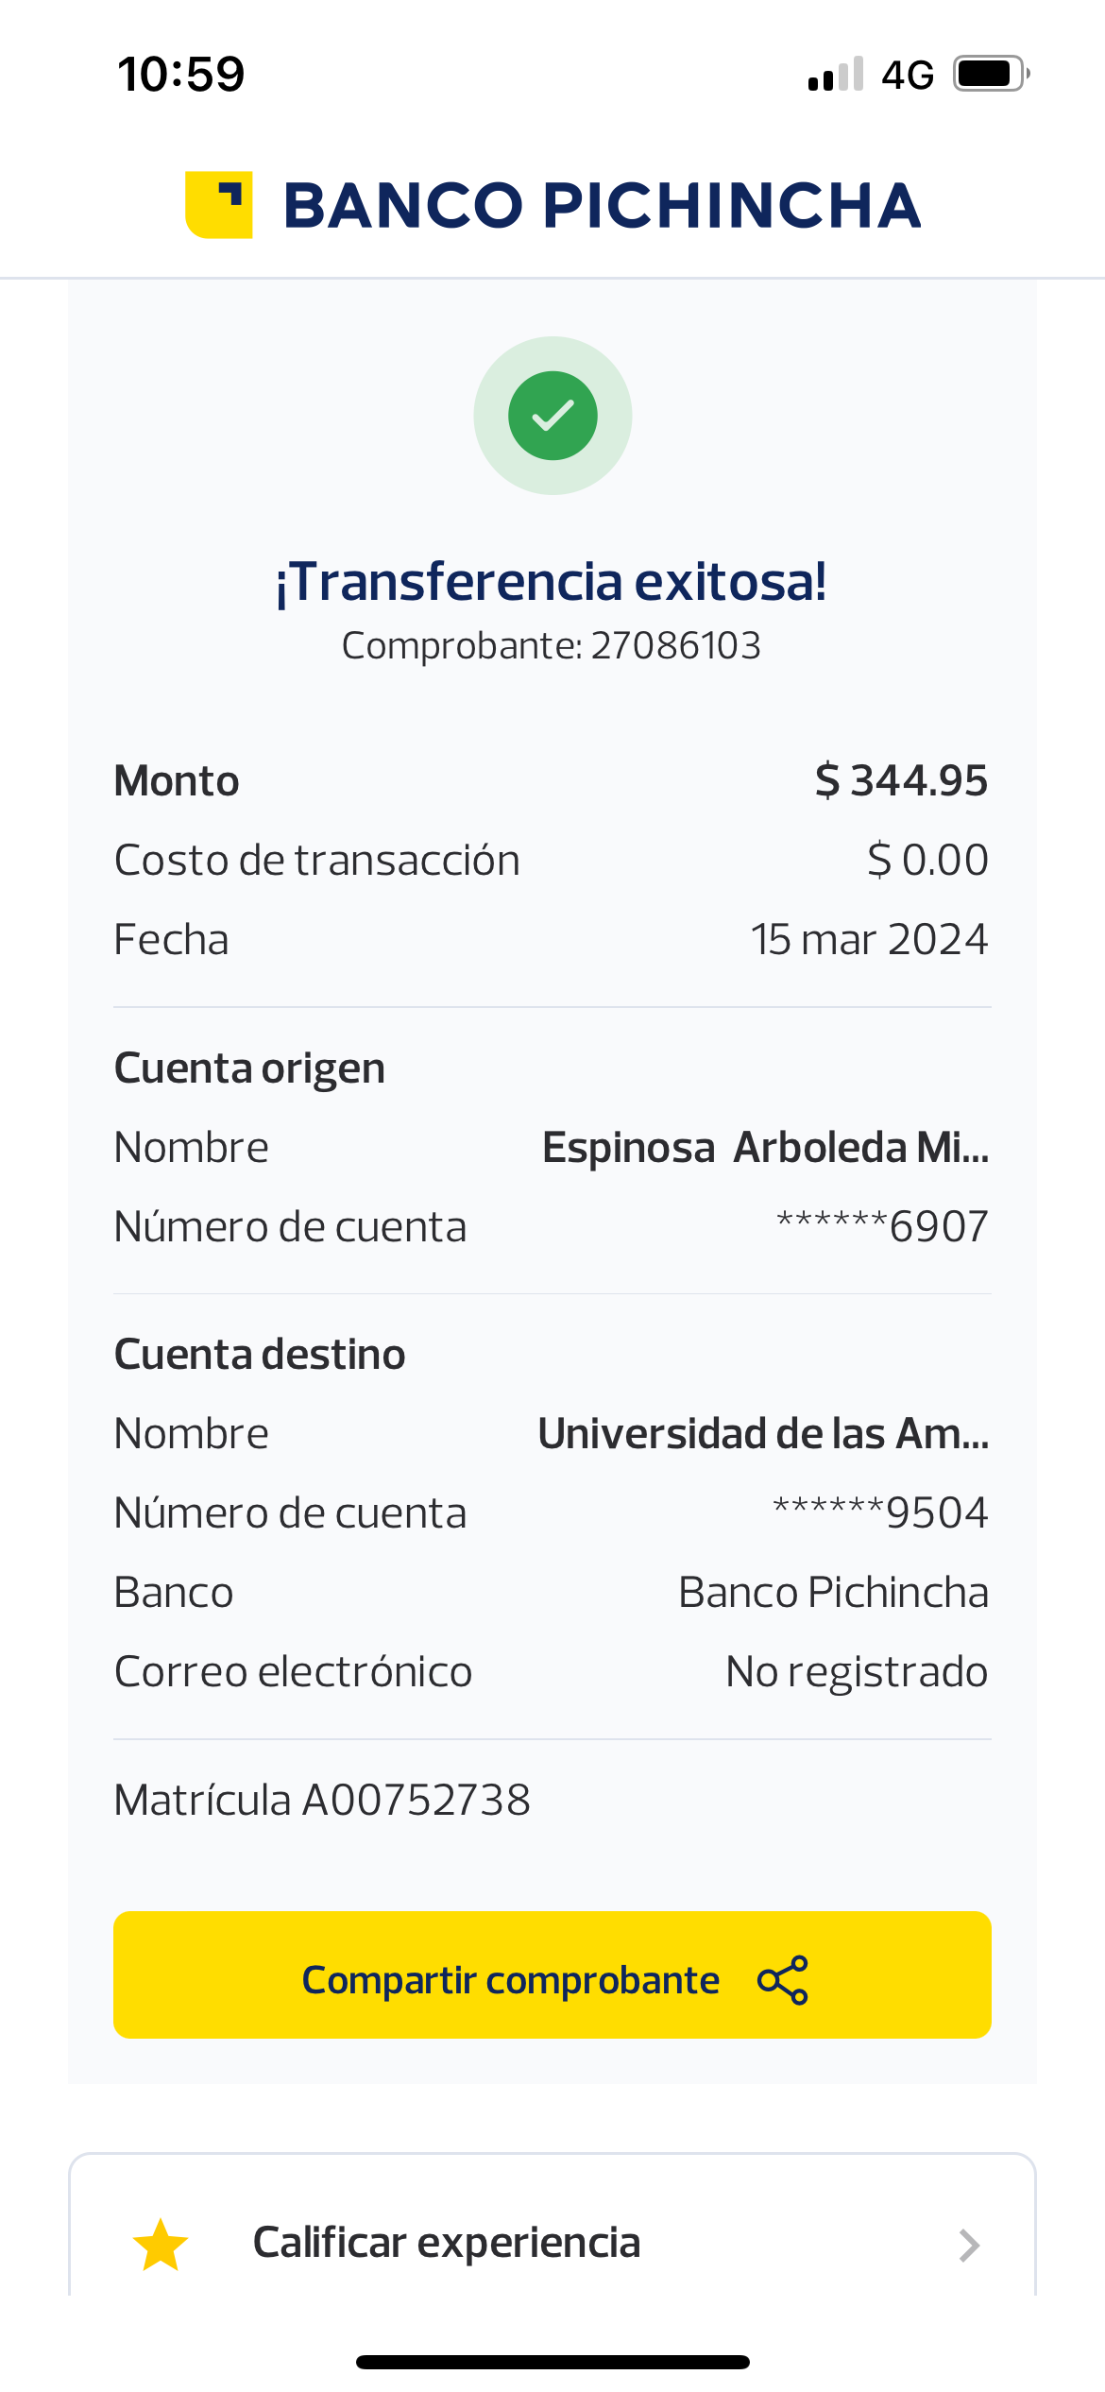Open Calificar experiencia chevron arrow

968,2245
